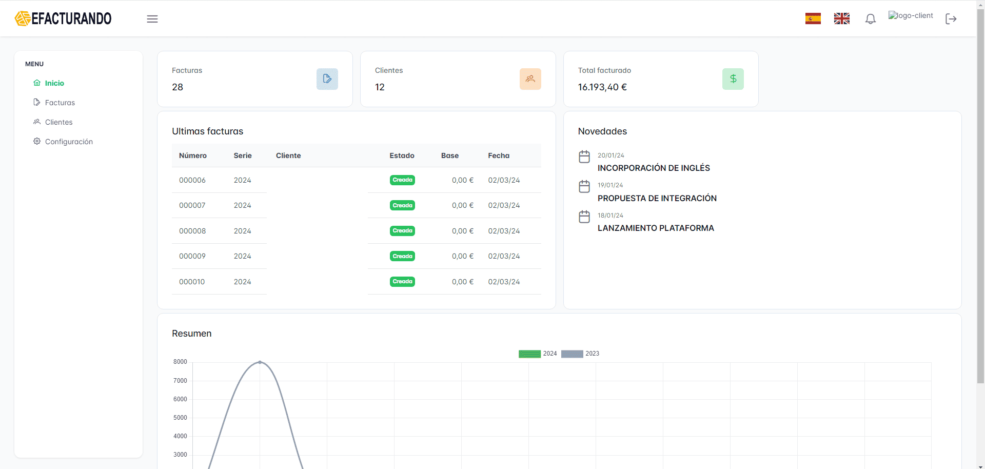Image resolution: width=985 pixels, height=469 pixels.
Task: Click the blue invoice icon in Facturas card
Action: (327, 79)
